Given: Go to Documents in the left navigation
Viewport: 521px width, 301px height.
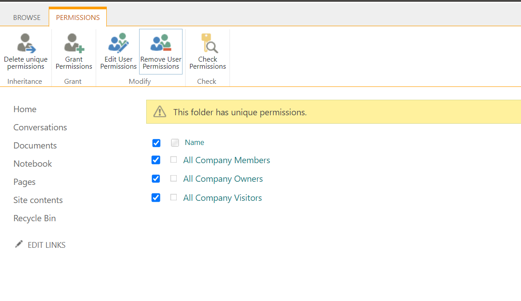Looking at the screenshot, I should pyautogui.click(x=35, y=146).
